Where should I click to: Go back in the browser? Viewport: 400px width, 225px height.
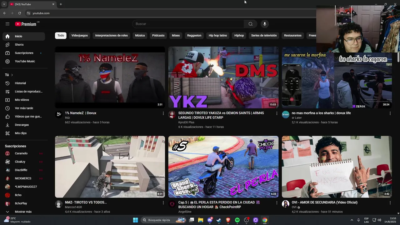click(x=5, y=13)
